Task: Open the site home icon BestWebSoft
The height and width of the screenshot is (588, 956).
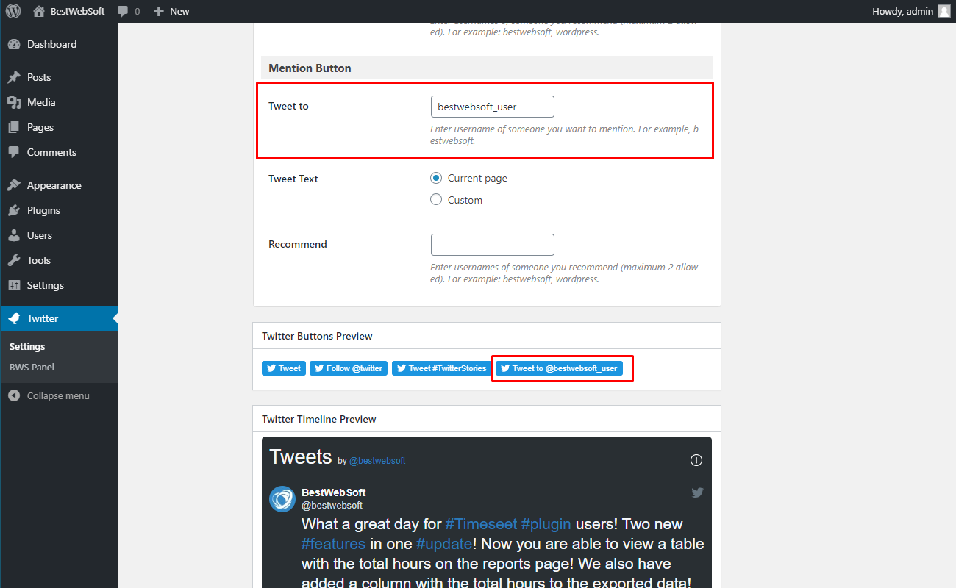Action: 39,11
